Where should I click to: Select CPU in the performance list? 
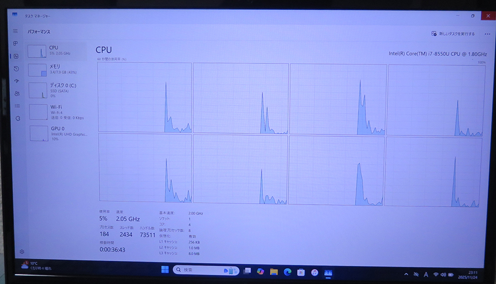(x=57, y=51)
